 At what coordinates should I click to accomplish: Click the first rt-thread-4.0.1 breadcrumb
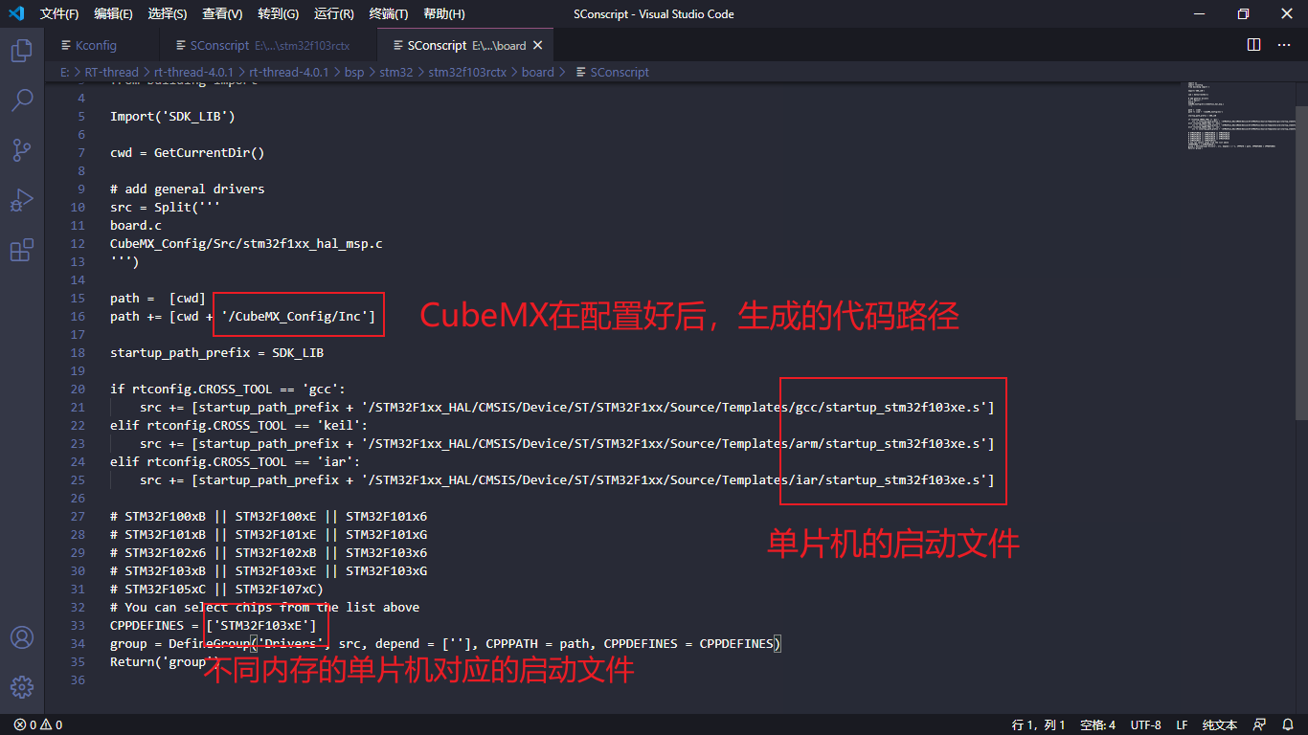click(193, 72)
